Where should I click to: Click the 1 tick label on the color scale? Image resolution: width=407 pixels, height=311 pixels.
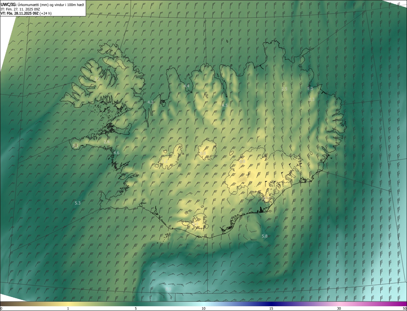coord(68,308)
